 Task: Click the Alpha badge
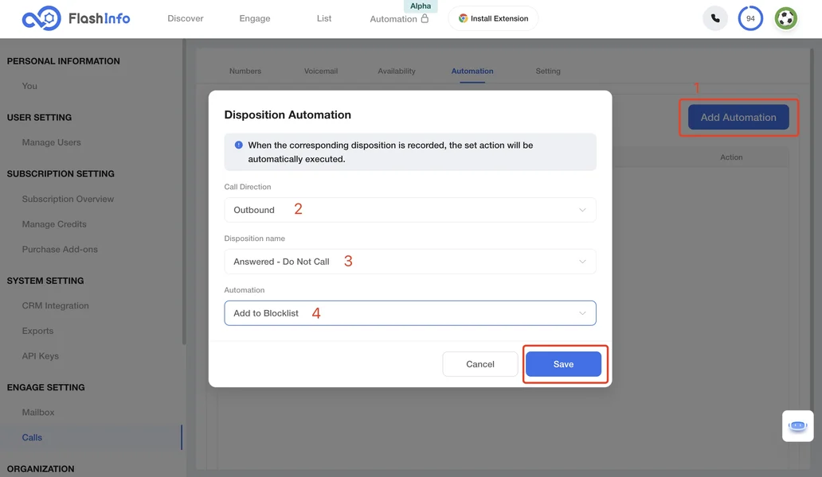point(421,6)
